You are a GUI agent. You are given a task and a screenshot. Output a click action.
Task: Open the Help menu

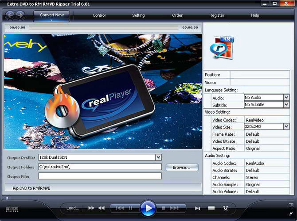point(255,15)
